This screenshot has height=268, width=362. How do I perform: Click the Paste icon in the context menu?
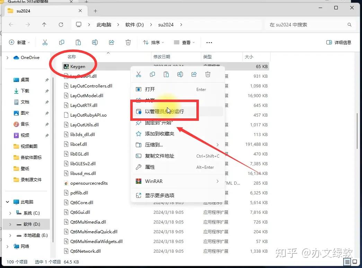(166, 74)
